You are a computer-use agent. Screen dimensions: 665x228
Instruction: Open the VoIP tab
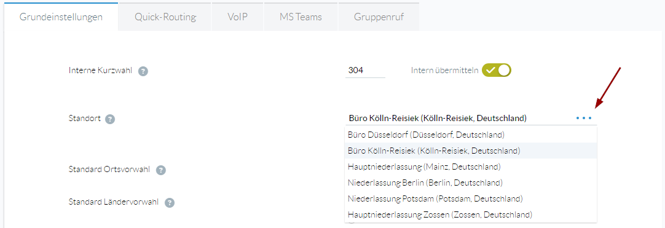[237, 17]
